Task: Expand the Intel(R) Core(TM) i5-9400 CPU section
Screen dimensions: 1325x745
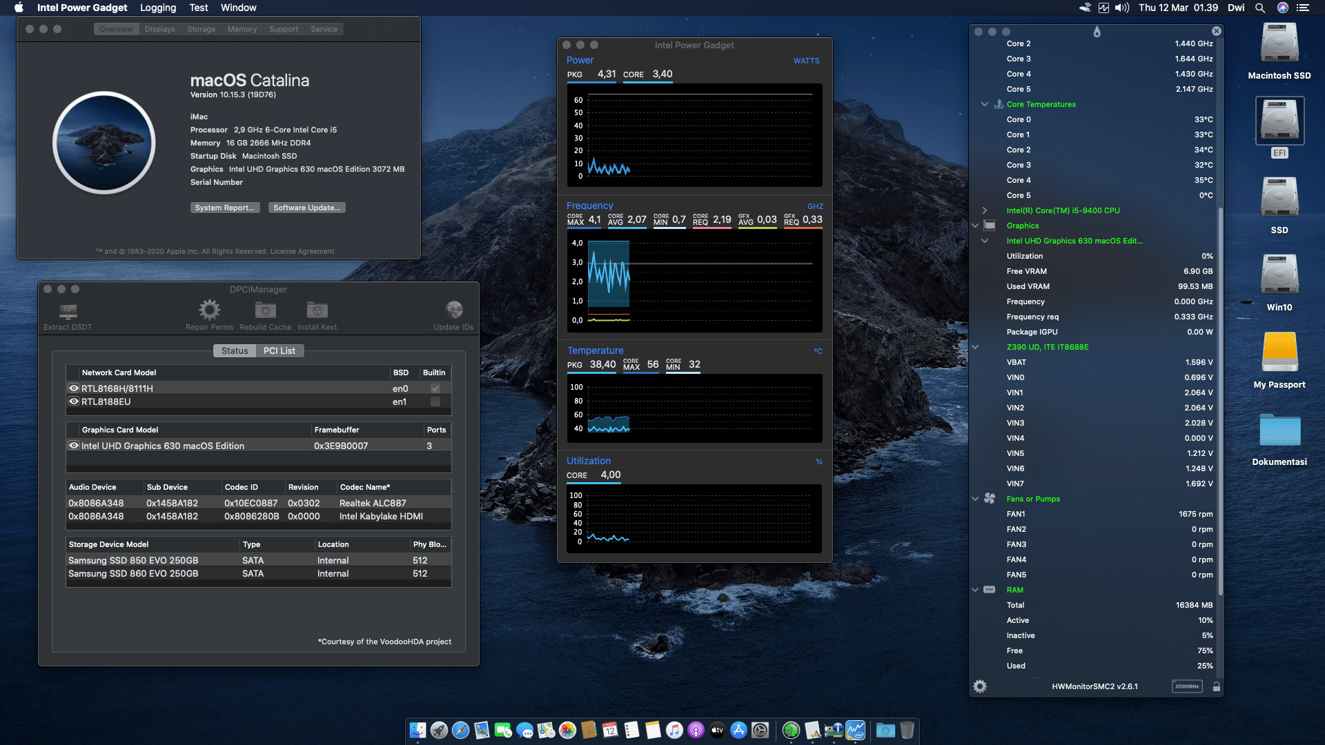Action: pyautogui.click(x=984, y=210)
